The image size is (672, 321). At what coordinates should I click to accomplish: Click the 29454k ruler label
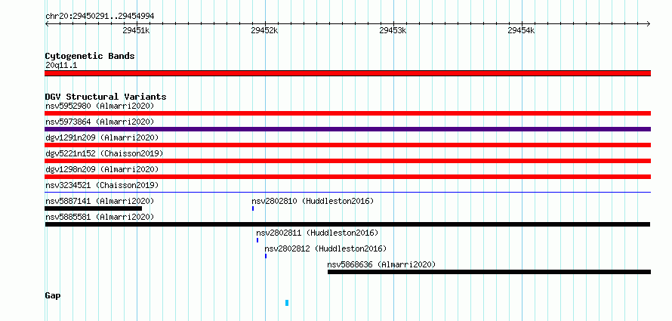(x=522, y=30)
